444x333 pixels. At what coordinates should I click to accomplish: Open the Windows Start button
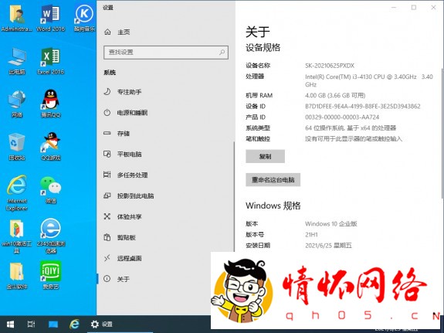point(10,324)
